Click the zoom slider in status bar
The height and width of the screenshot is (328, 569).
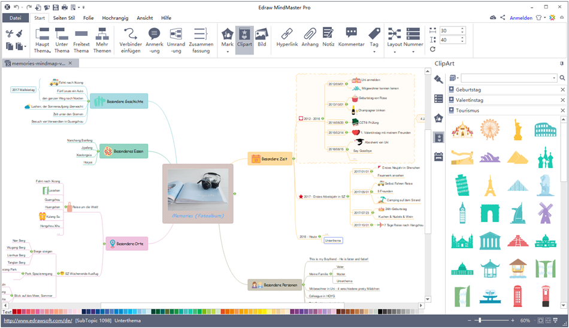pos(479,321)
